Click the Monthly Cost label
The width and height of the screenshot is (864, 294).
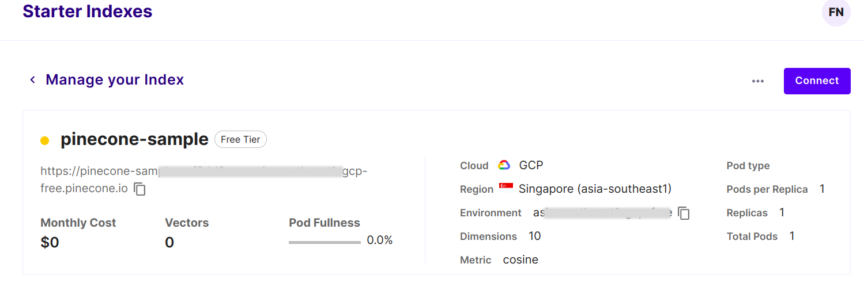(x=78, y=223)
